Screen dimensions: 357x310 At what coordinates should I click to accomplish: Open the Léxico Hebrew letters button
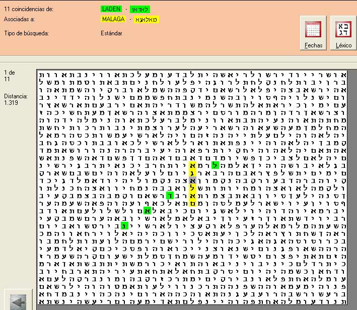point(343,33)
